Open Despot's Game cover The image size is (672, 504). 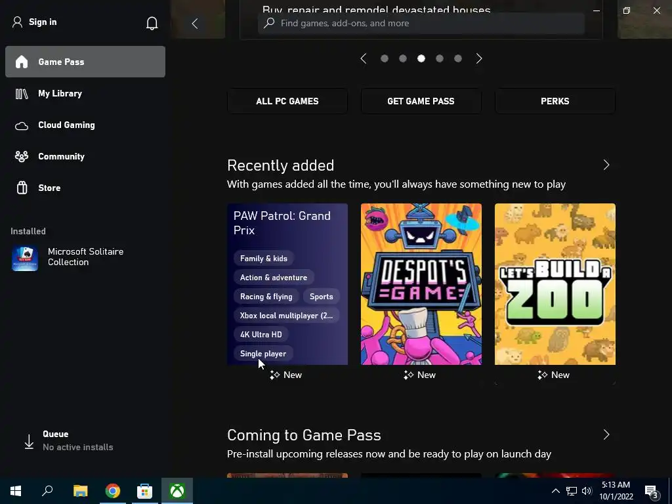(x=421, y=284)
